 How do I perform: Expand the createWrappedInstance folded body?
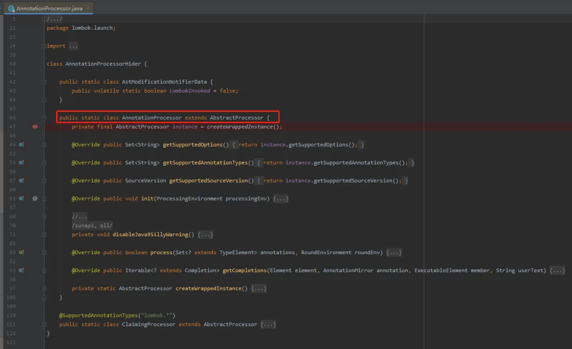pos(258,289)
